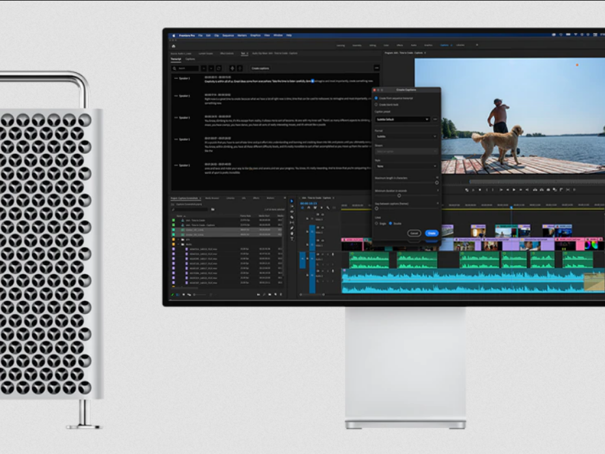Click the Export Frame camera icon
This screenshot has width=605, height=454.
point(548,190)
